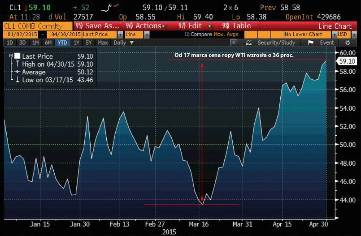
Task: Click the intraday sparkline icon in header
Action: 110,8
